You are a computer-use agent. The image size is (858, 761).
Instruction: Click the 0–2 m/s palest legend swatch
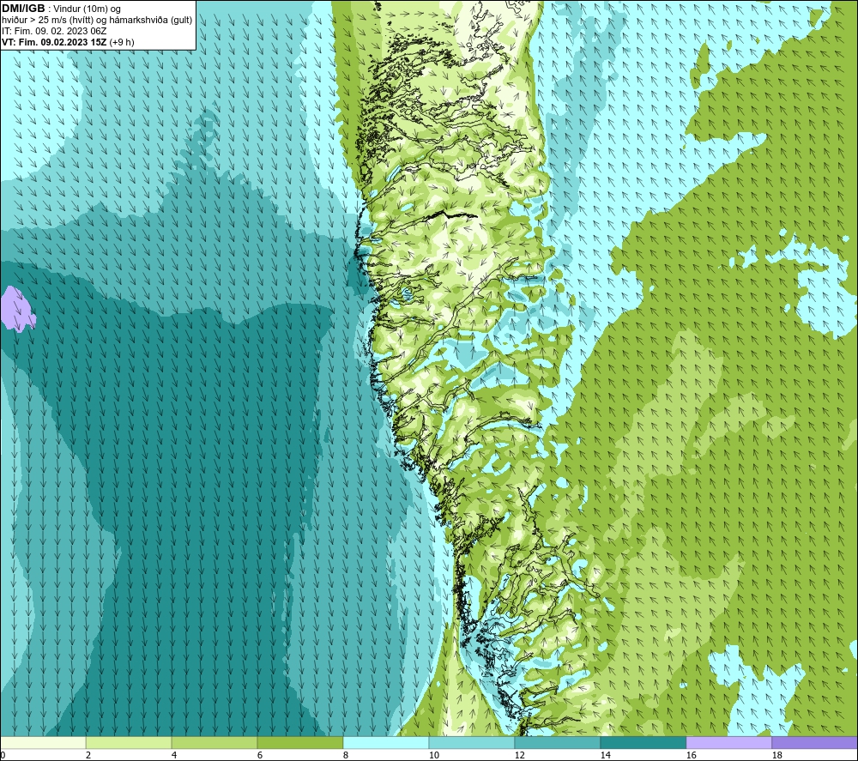(43, 743)
